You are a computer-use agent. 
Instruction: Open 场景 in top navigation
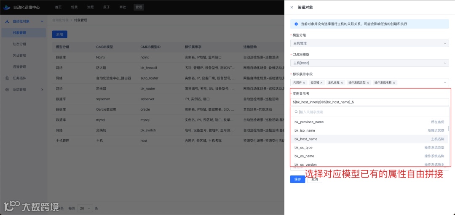[x=74, y=8]
